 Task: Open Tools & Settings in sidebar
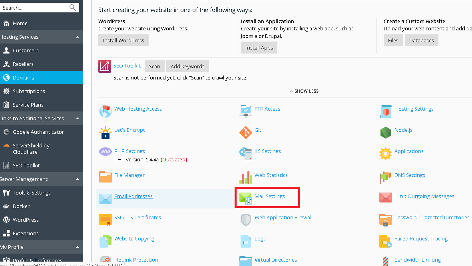(x=32, y=193)
